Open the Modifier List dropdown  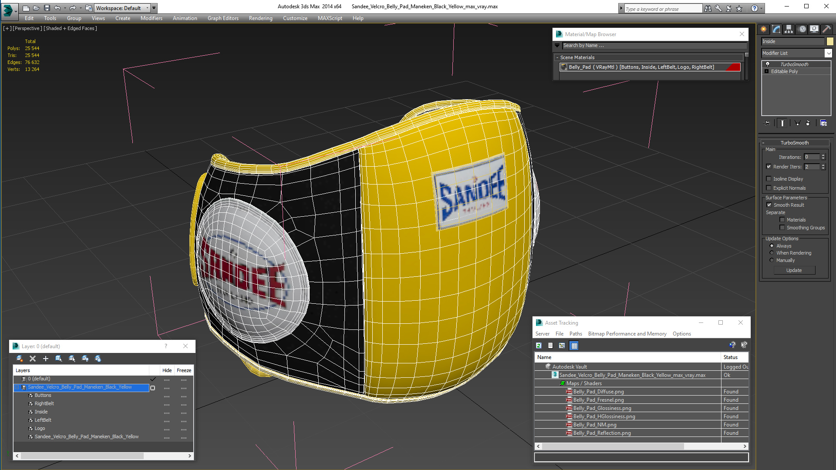[x=828, y=53]
